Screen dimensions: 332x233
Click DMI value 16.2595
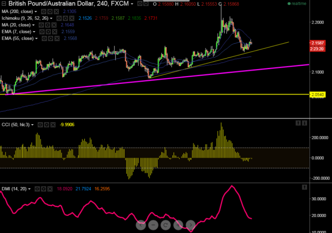[x=102, y=189]
